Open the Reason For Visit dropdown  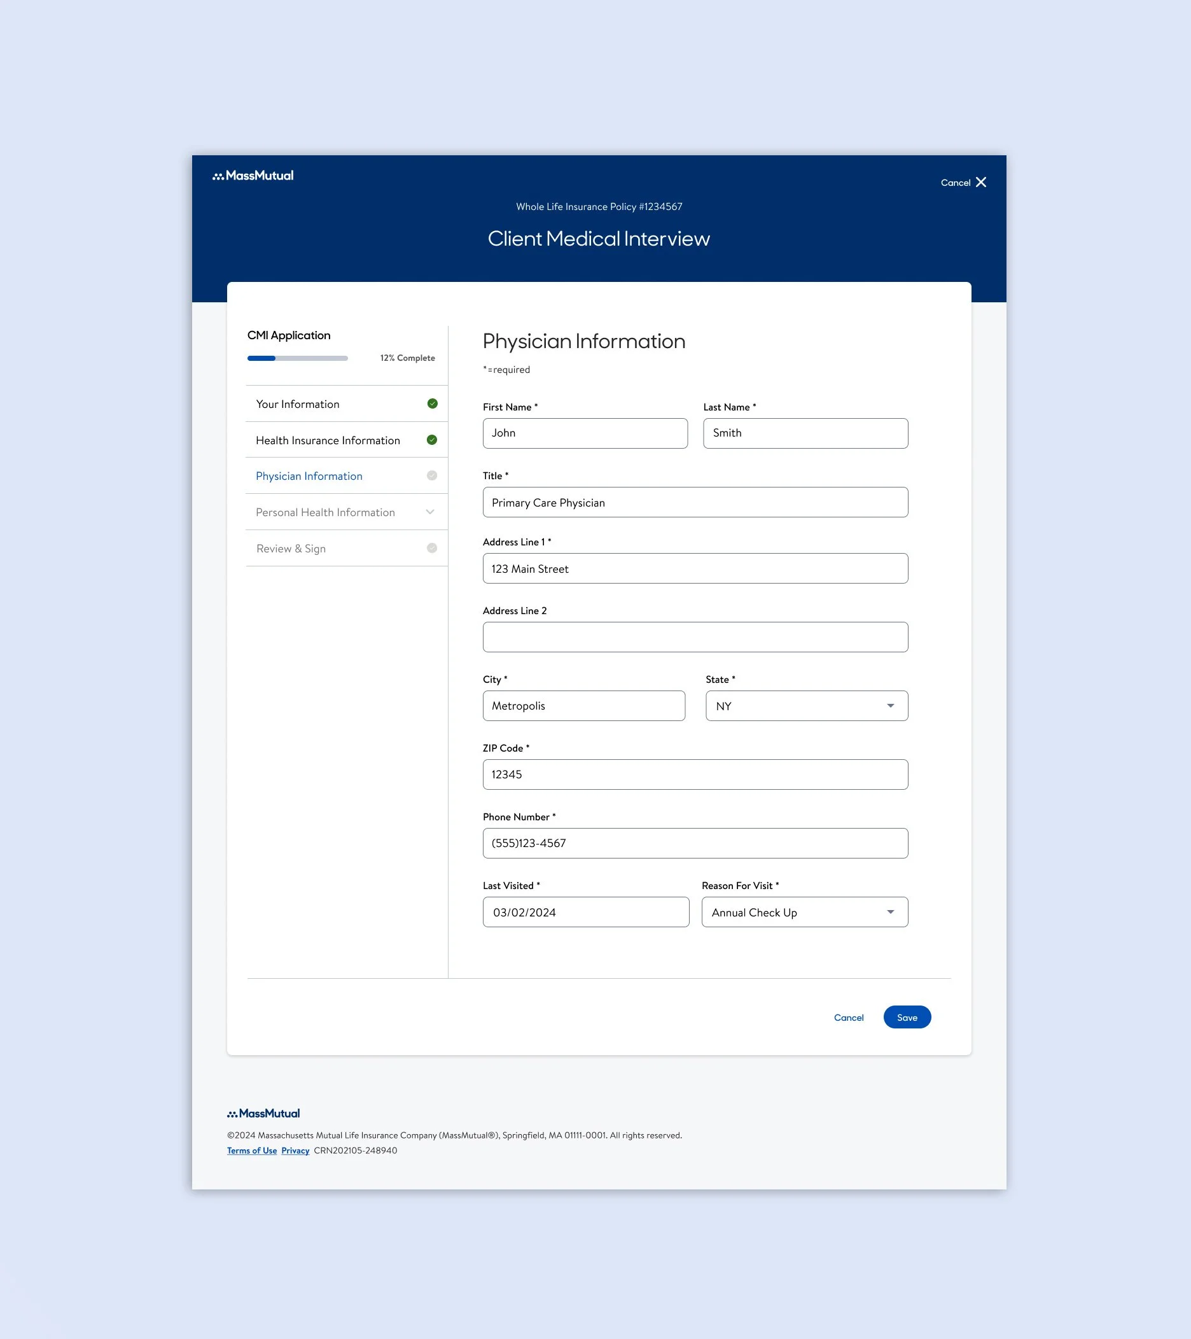805,912
